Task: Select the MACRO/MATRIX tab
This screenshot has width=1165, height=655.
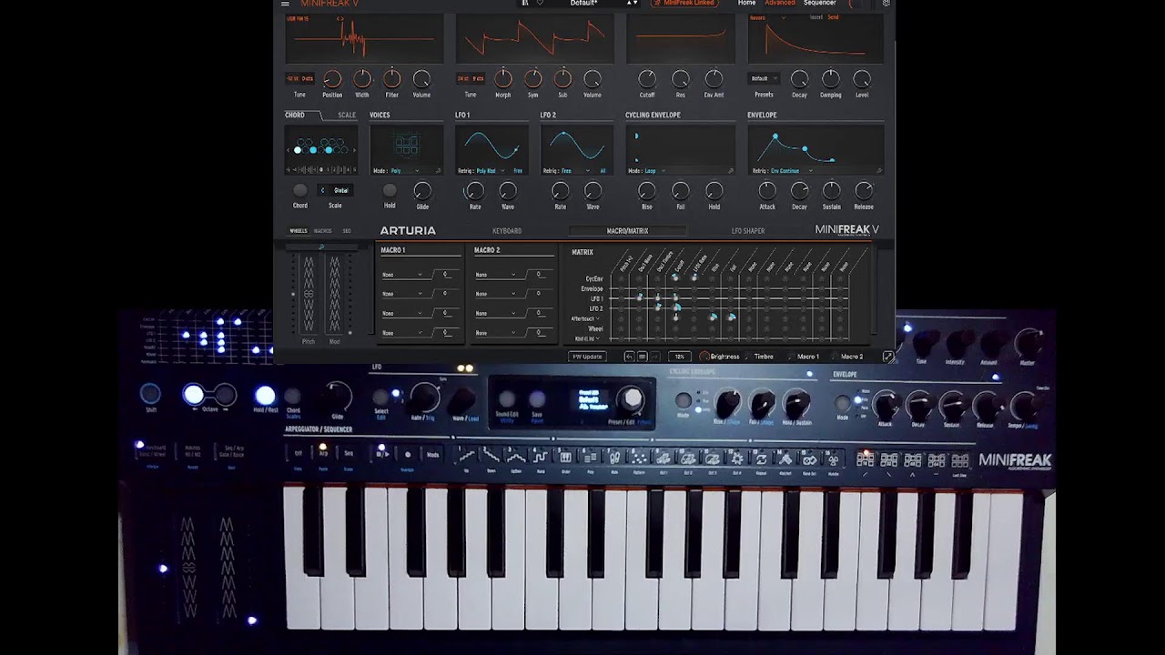Action: (627, 231)
